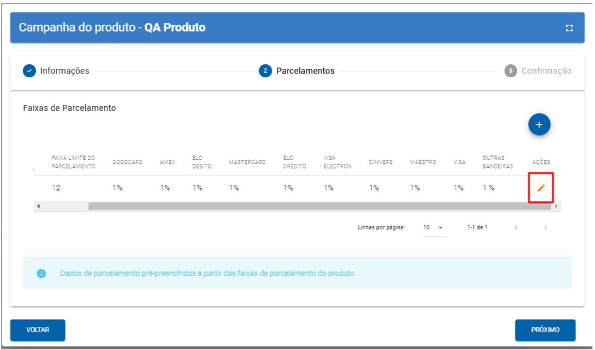This screenshot has width=595, height=350.
Task: Click the Informações step checkmark icon
Action: (x=29, y=71)
